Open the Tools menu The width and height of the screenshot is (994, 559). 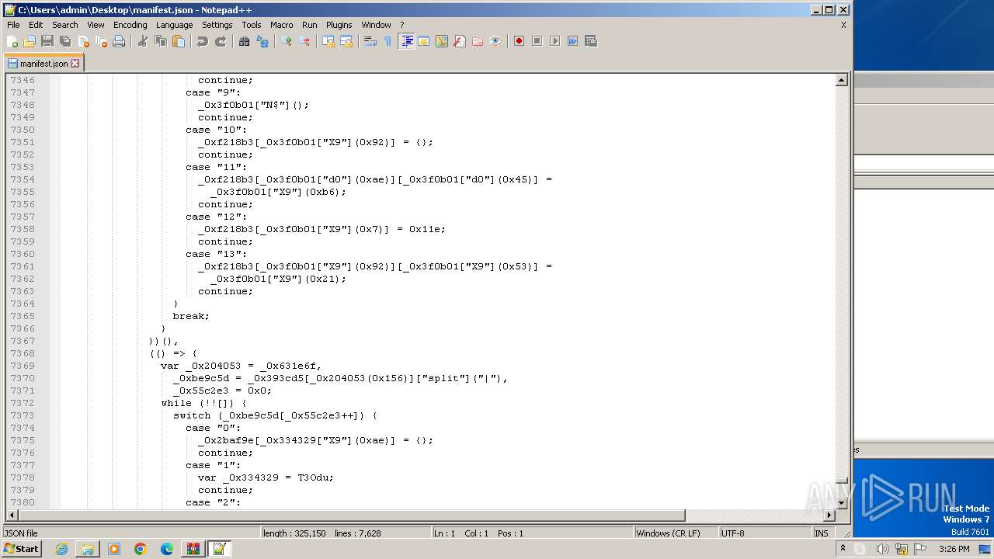252,25
